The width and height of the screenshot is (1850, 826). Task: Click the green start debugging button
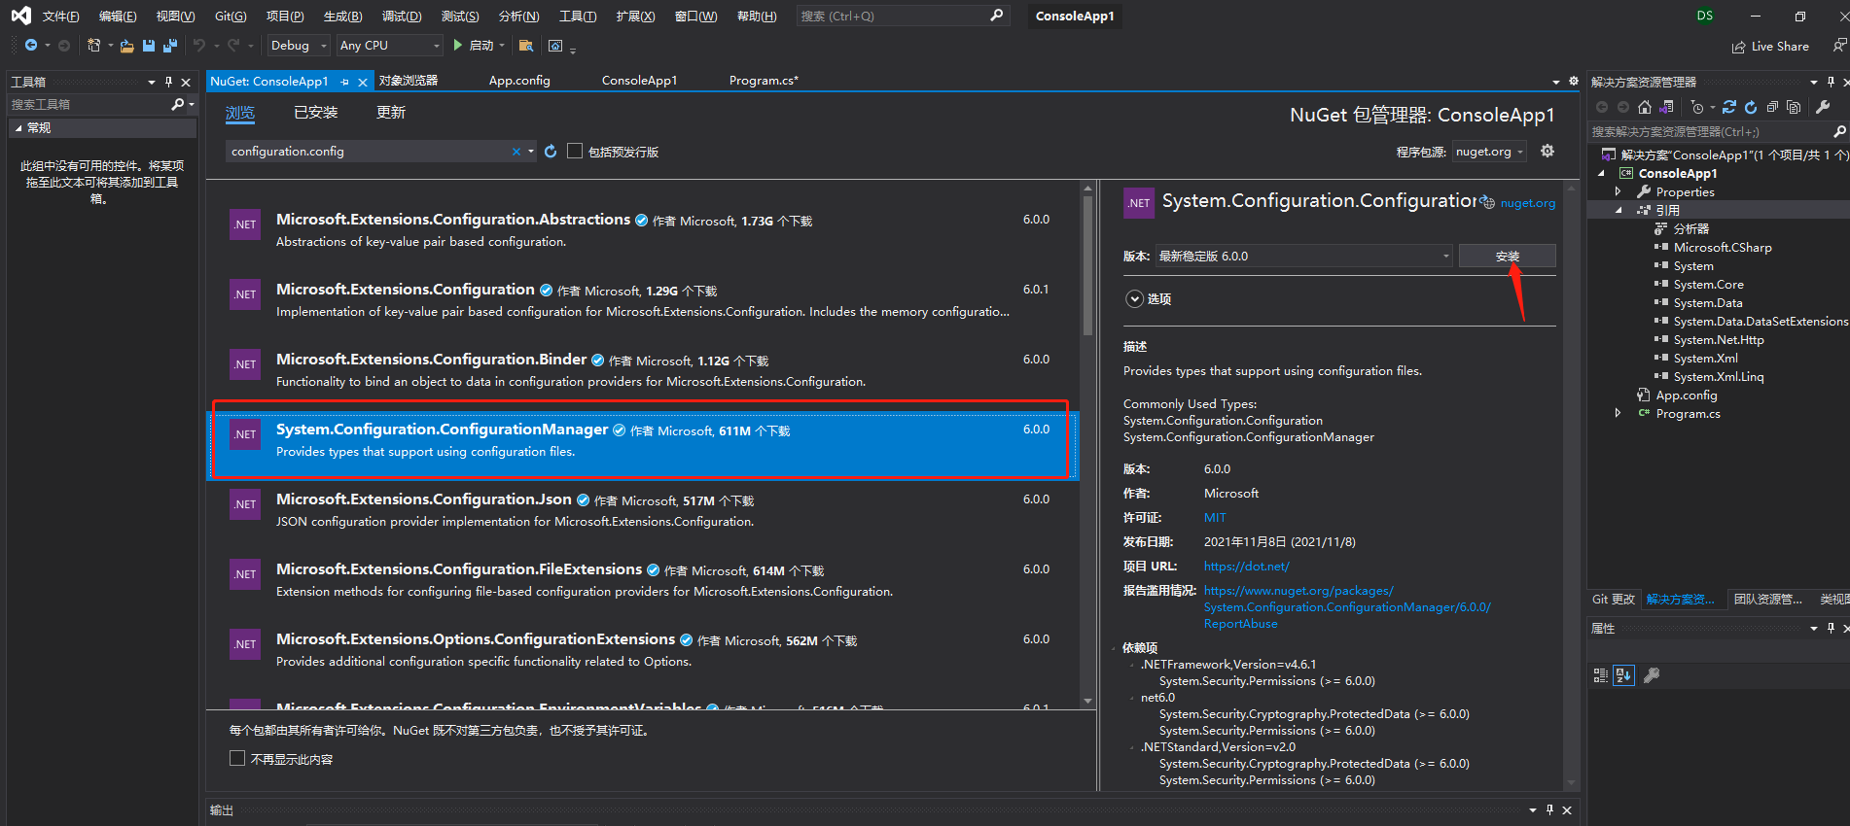pyautogui.click(x=458, y=46)
